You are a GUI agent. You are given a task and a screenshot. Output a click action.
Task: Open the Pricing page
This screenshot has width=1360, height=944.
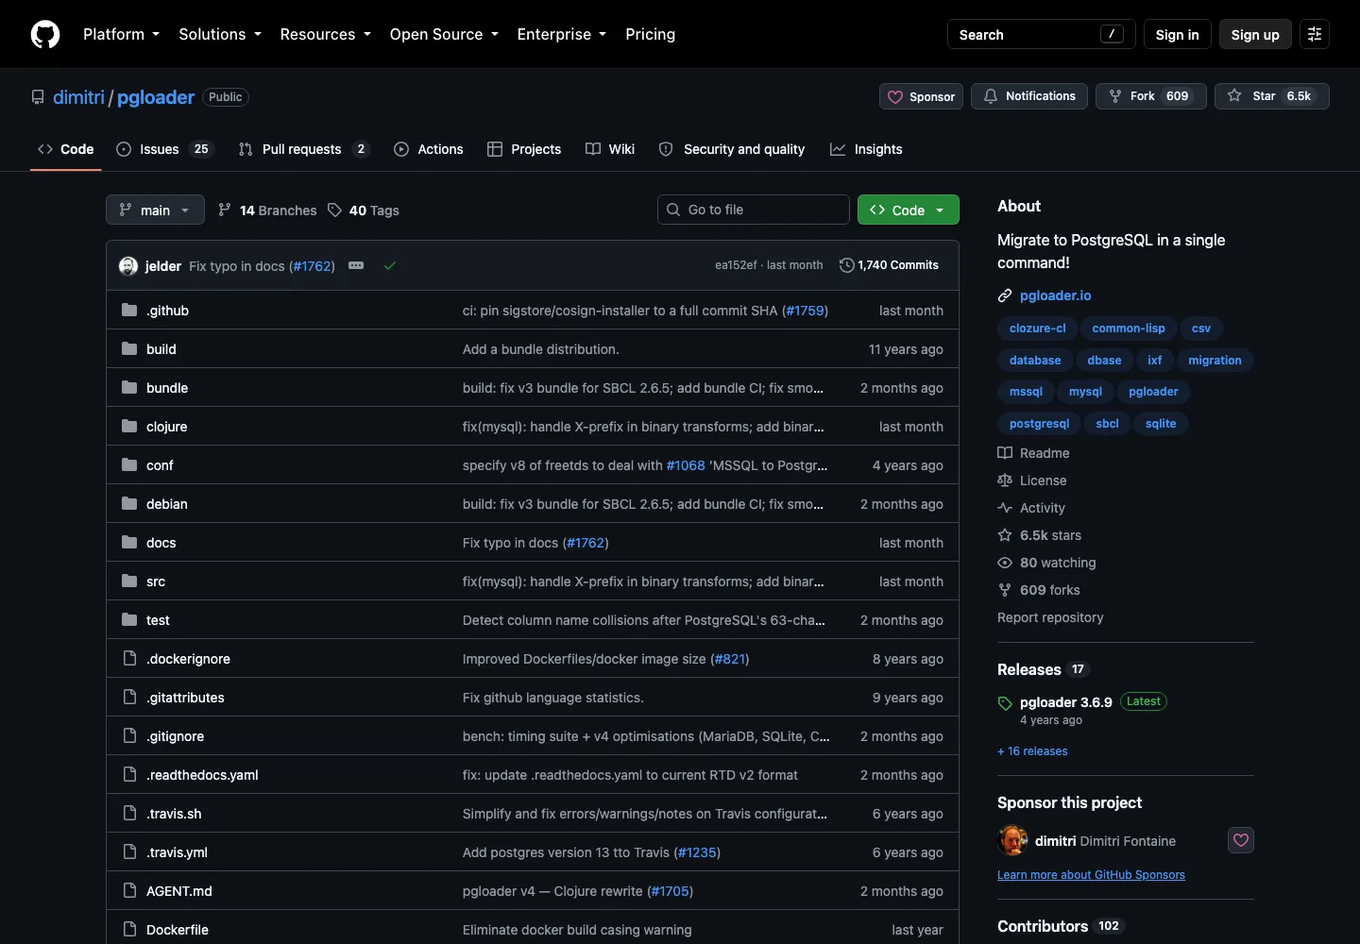(650, 34)
